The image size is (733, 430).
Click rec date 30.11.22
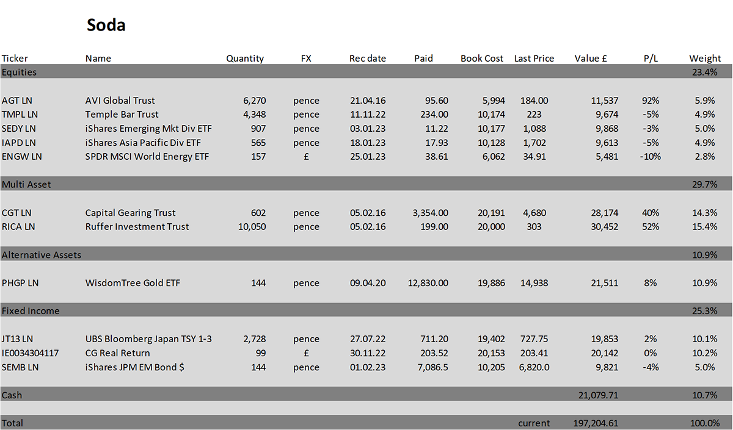pos(368,353)
